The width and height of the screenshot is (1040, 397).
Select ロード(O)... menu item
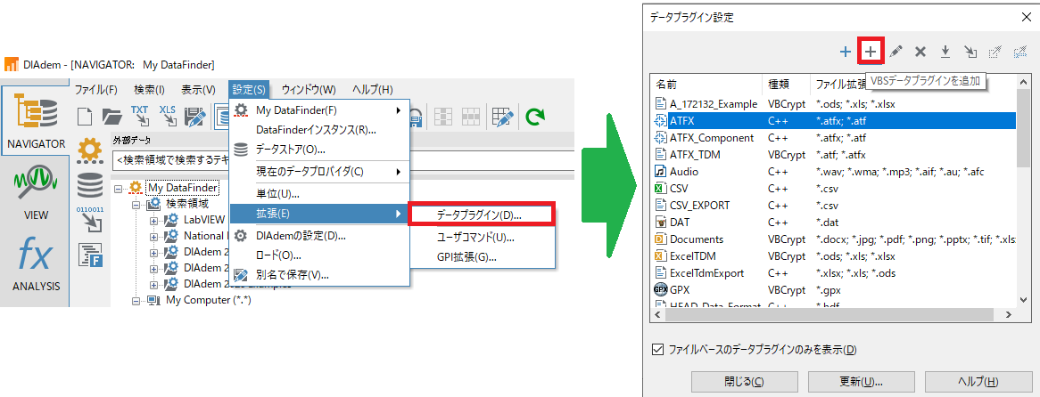tap(319, 255)
